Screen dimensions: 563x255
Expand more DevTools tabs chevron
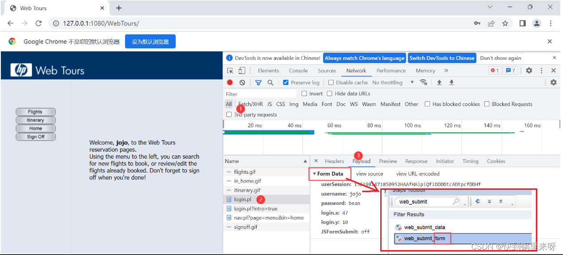tap(446, 71)
